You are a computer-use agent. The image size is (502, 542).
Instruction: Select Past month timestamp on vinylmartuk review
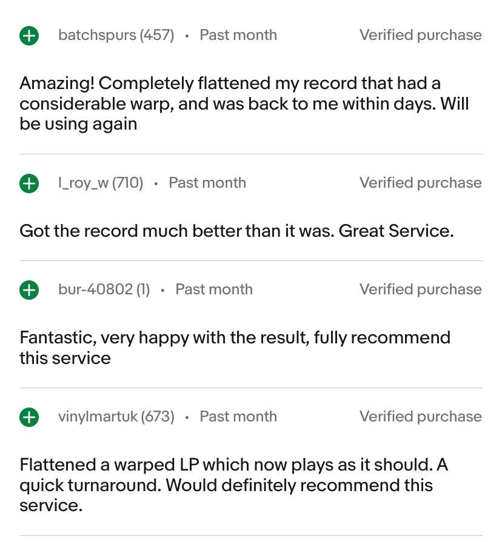tap(238, 417)
